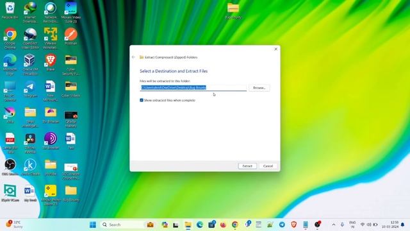Screen dimensions: 410x231
Task: Select the OBS Studio desktop shortcut
Action: (10, 167)
